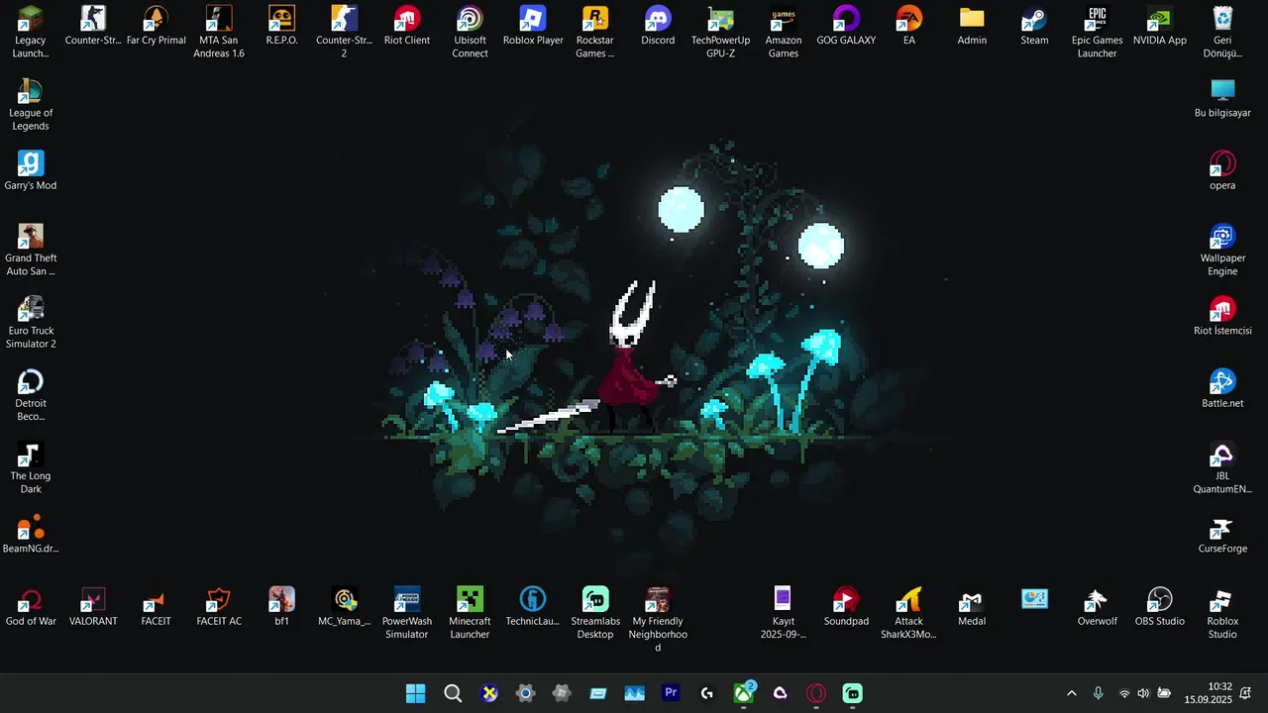The image size is (1268, 713).
Task: Select the Epic Games Launcher icon
Action: point(1097,32)
